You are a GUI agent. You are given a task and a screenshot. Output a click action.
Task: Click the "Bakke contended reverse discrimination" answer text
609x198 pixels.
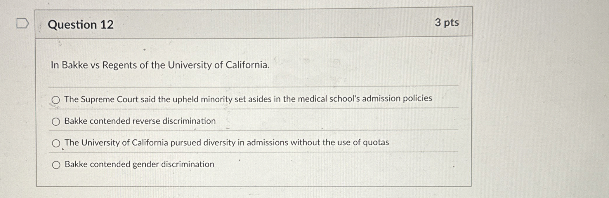[140, 121]
